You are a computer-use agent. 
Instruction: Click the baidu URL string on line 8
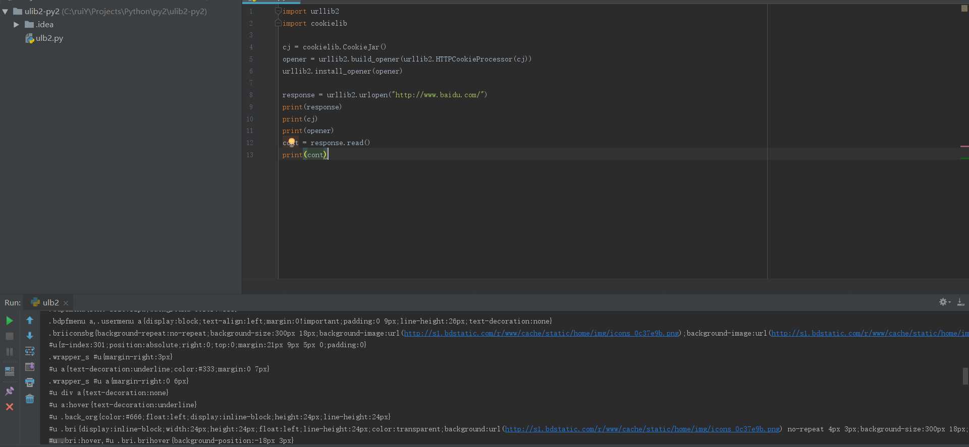coord(439,95)
